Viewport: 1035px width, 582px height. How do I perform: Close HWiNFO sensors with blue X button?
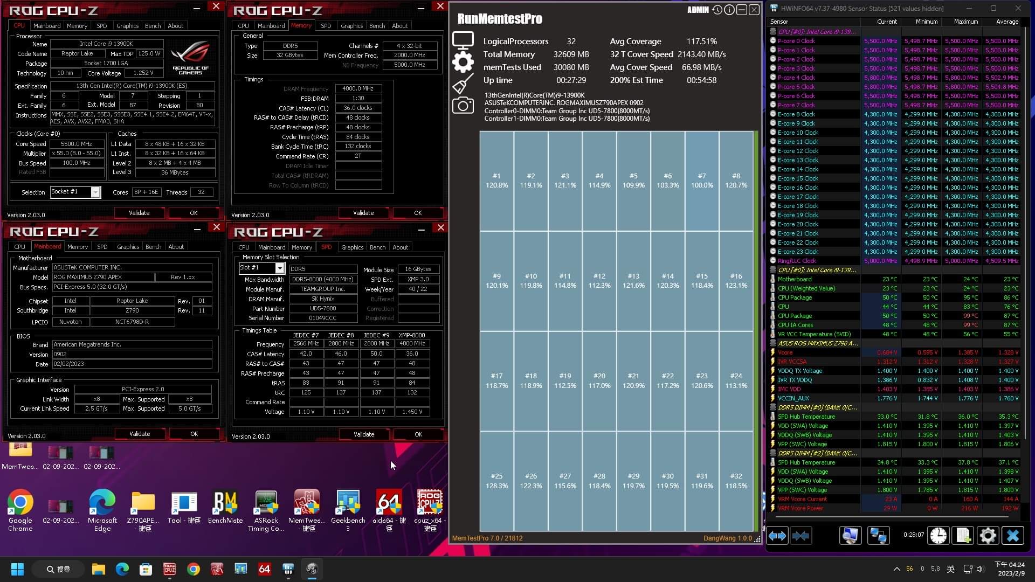pos(1012,536)
